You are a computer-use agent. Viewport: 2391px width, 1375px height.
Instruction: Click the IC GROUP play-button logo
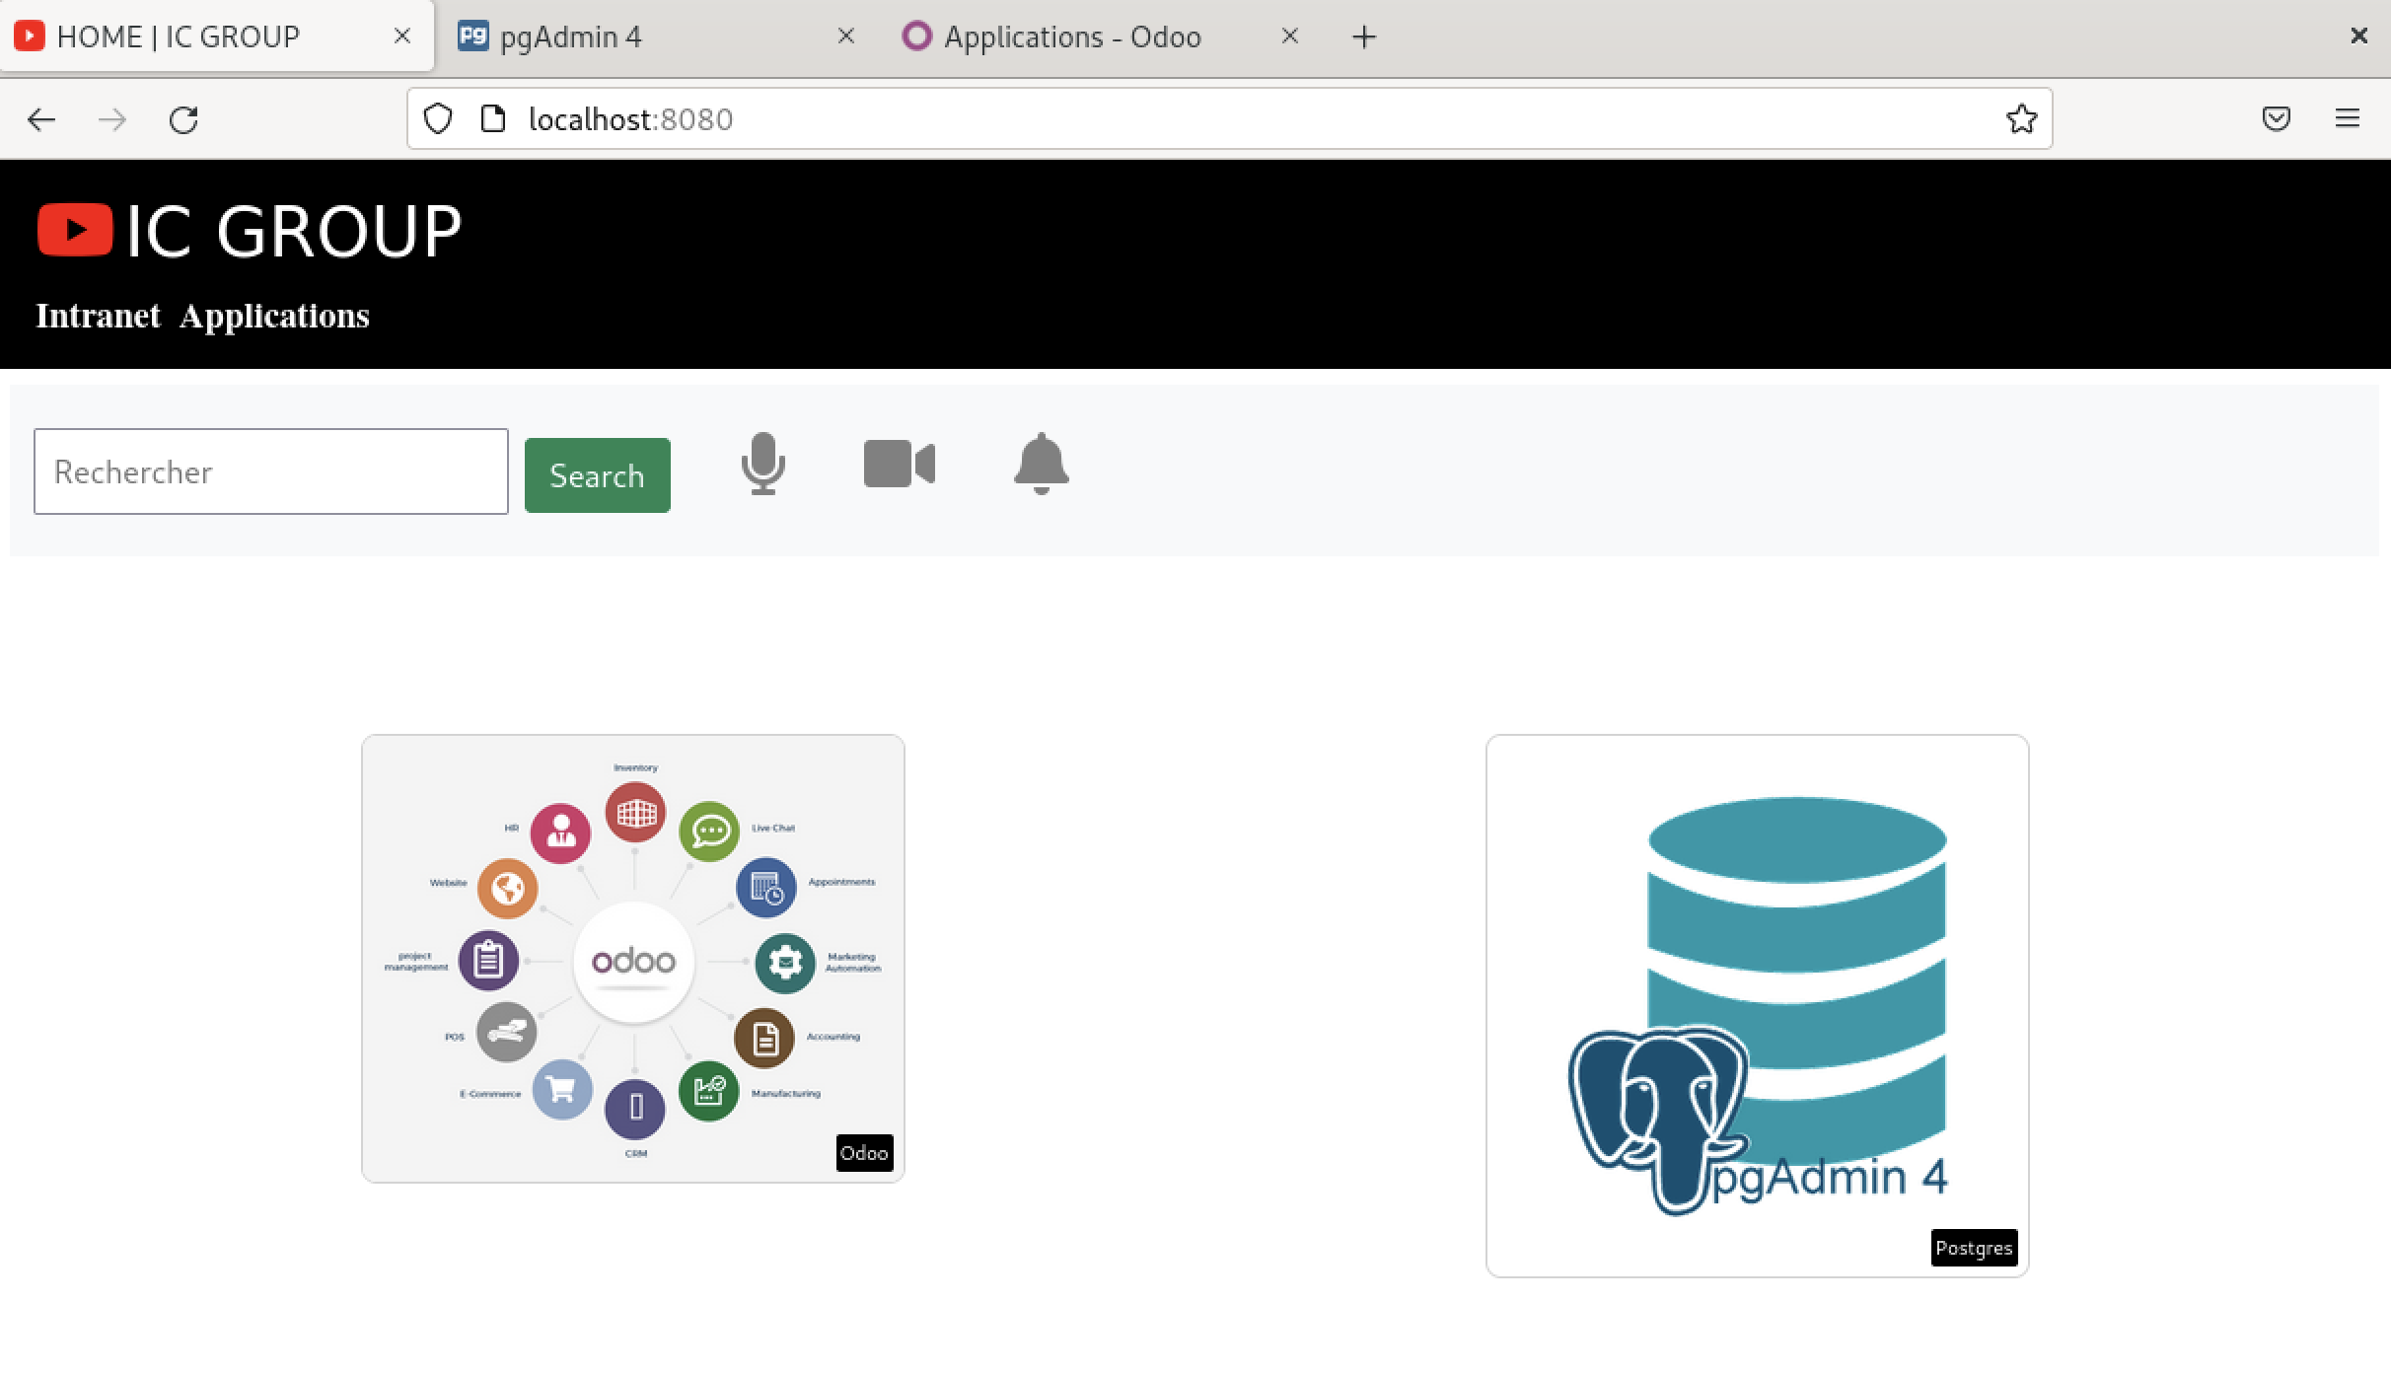tap(74, 229)
